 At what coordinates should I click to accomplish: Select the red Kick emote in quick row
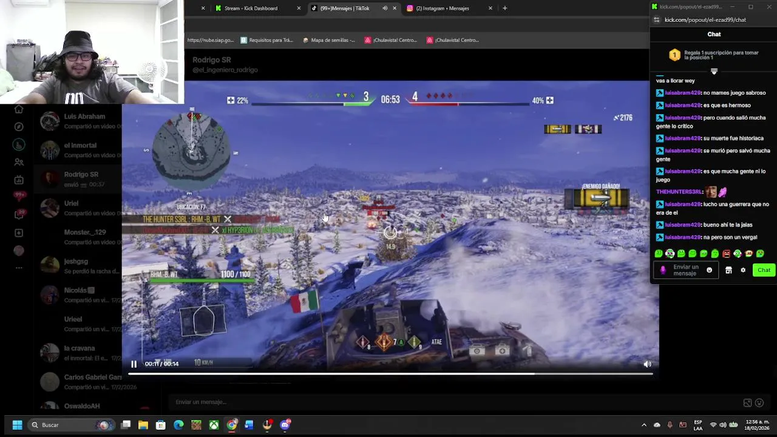726,254
